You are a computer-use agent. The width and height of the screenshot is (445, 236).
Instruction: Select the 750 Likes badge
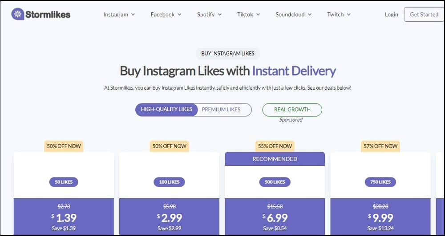pyautogui.click(x=380, y=182)
